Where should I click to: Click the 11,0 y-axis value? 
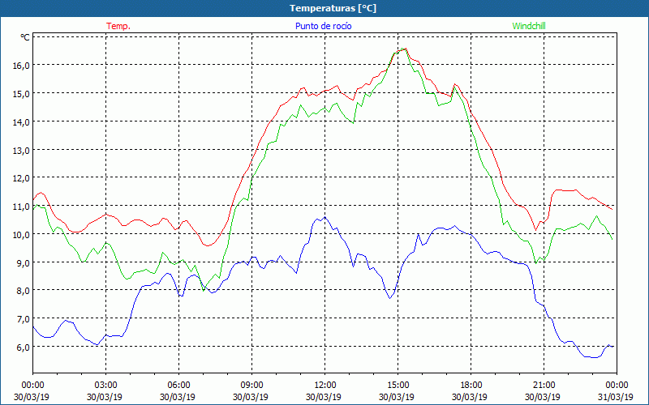tap(21, 206)
